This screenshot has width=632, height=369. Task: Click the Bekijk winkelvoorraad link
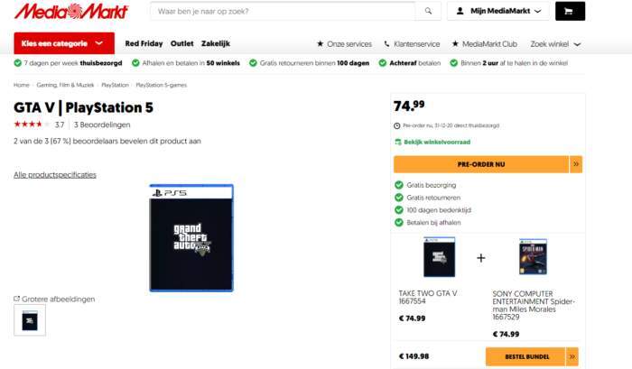[432, 142]
